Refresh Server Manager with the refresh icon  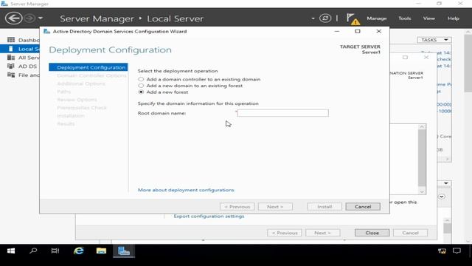(325, 18)
